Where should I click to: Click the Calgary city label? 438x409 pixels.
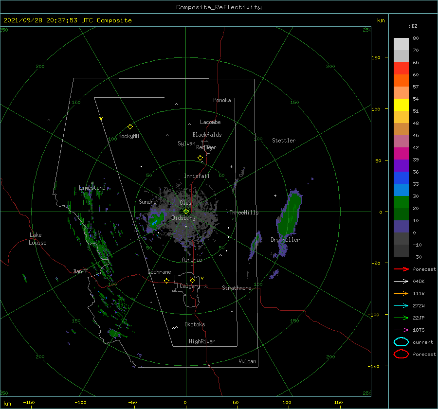pos(190,286)
